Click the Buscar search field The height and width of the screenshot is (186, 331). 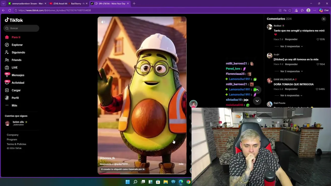(21, 28)
